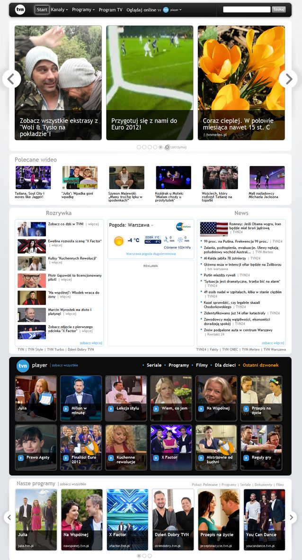The height and width of the screenshot is (560, 302).
Task: Open TVN CNBC footer link
Action: [x=230, y=349]
